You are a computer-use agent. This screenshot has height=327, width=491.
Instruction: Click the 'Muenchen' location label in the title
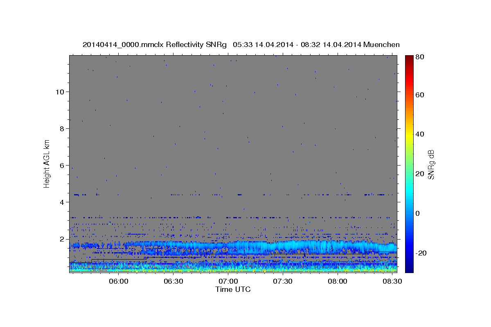[381, 45]
